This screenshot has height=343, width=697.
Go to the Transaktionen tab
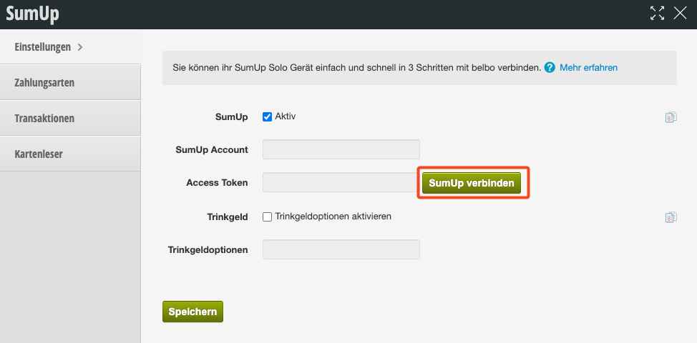[x=44, y=119]
